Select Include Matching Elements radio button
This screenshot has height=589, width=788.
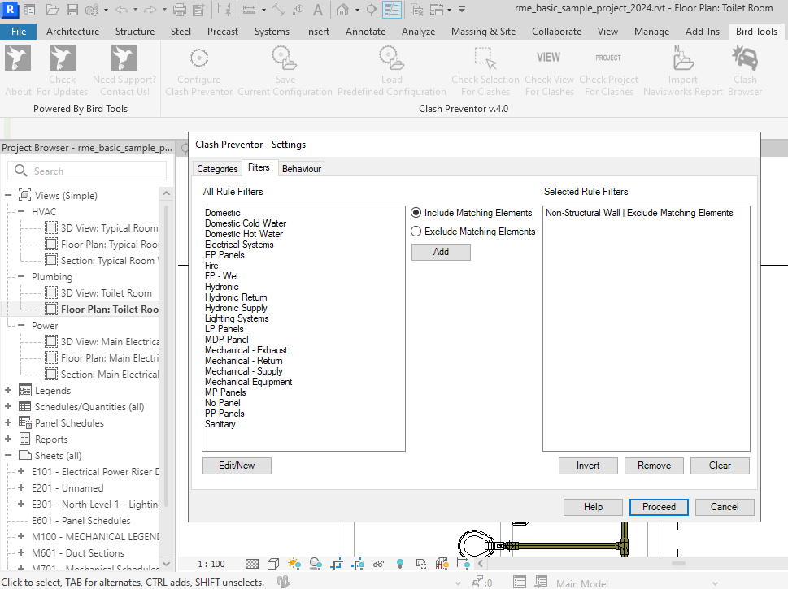pos(416,213)
